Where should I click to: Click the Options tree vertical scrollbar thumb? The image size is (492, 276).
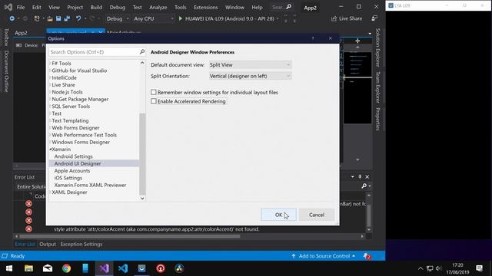click(142, 153)
